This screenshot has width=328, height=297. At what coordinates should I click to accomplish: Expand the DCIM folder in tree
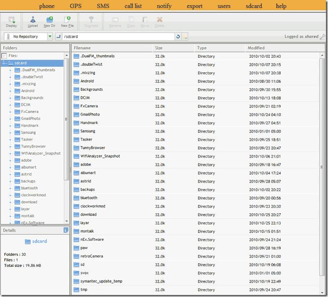tap(11, 105)
